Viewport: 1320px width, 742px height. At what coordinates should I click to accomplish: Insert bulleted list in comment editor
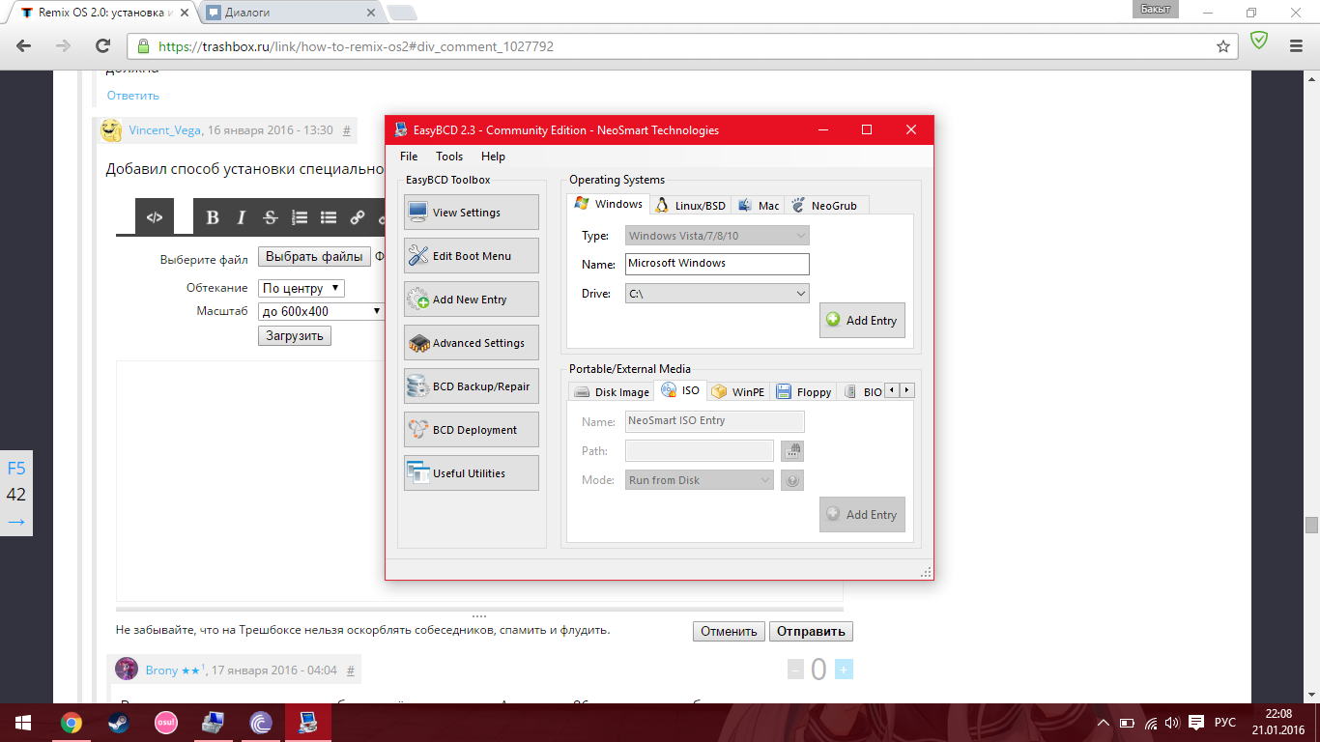(329, 217)
